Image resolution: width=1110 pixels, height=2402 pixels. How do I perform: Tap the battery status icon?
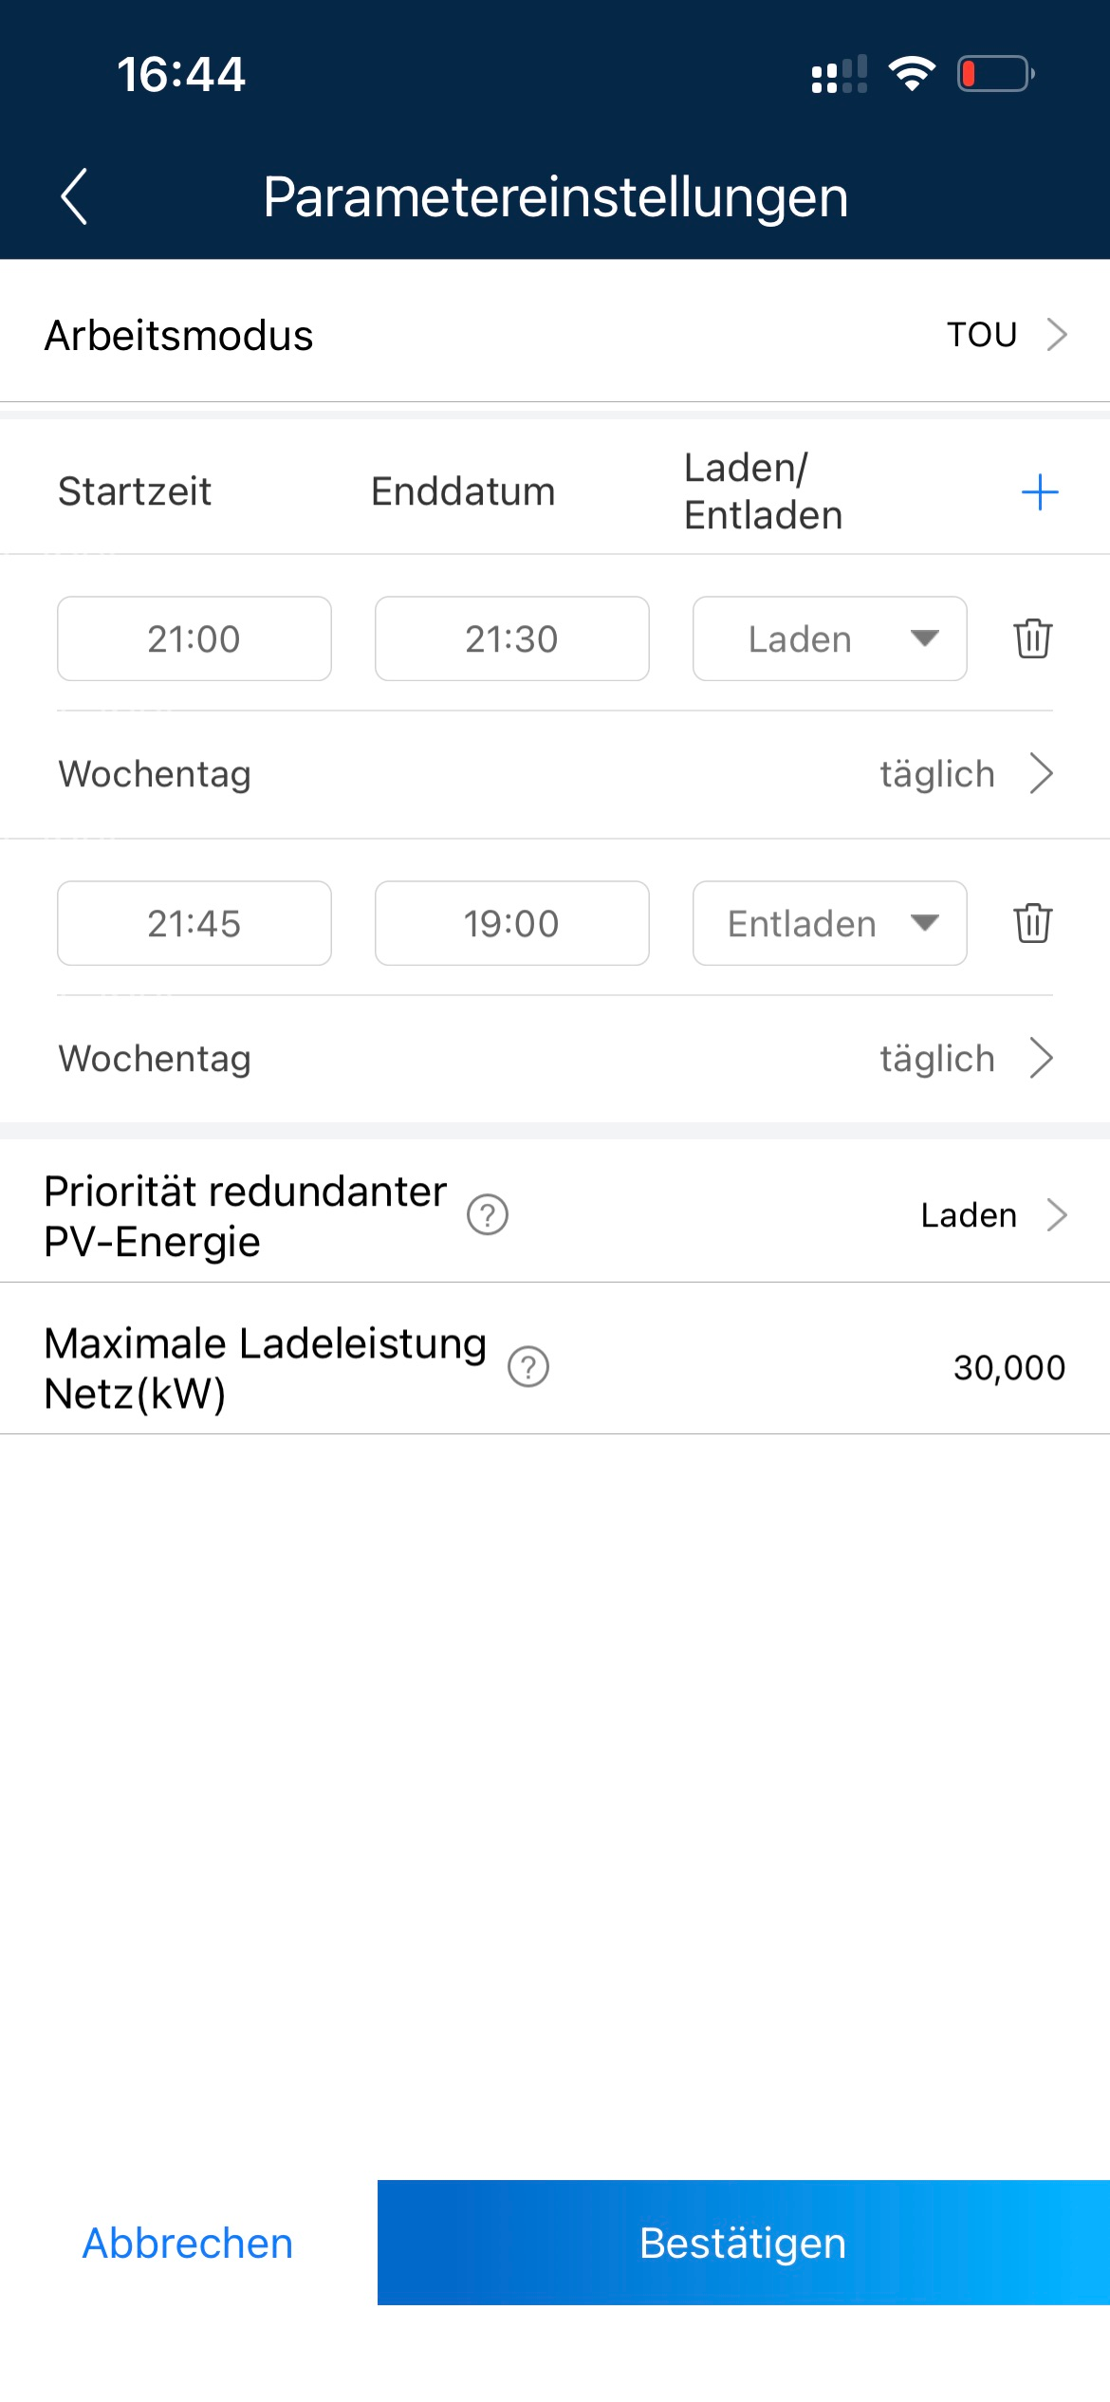(x=995, y=74)
